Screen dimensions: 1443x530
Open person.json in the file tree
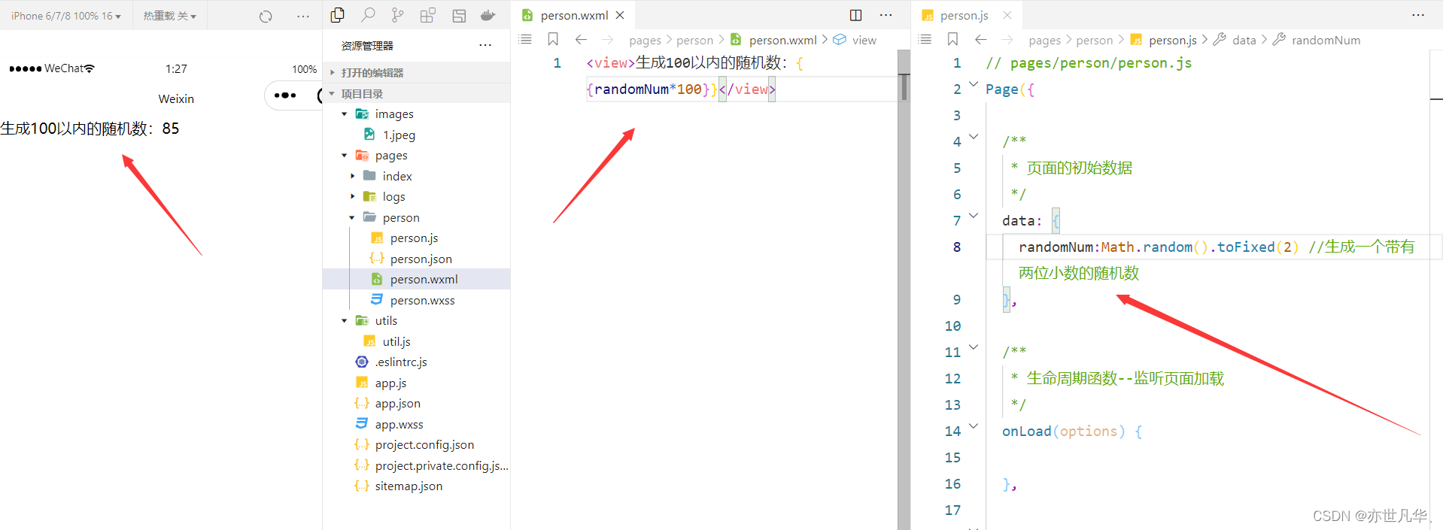(416, 259)
